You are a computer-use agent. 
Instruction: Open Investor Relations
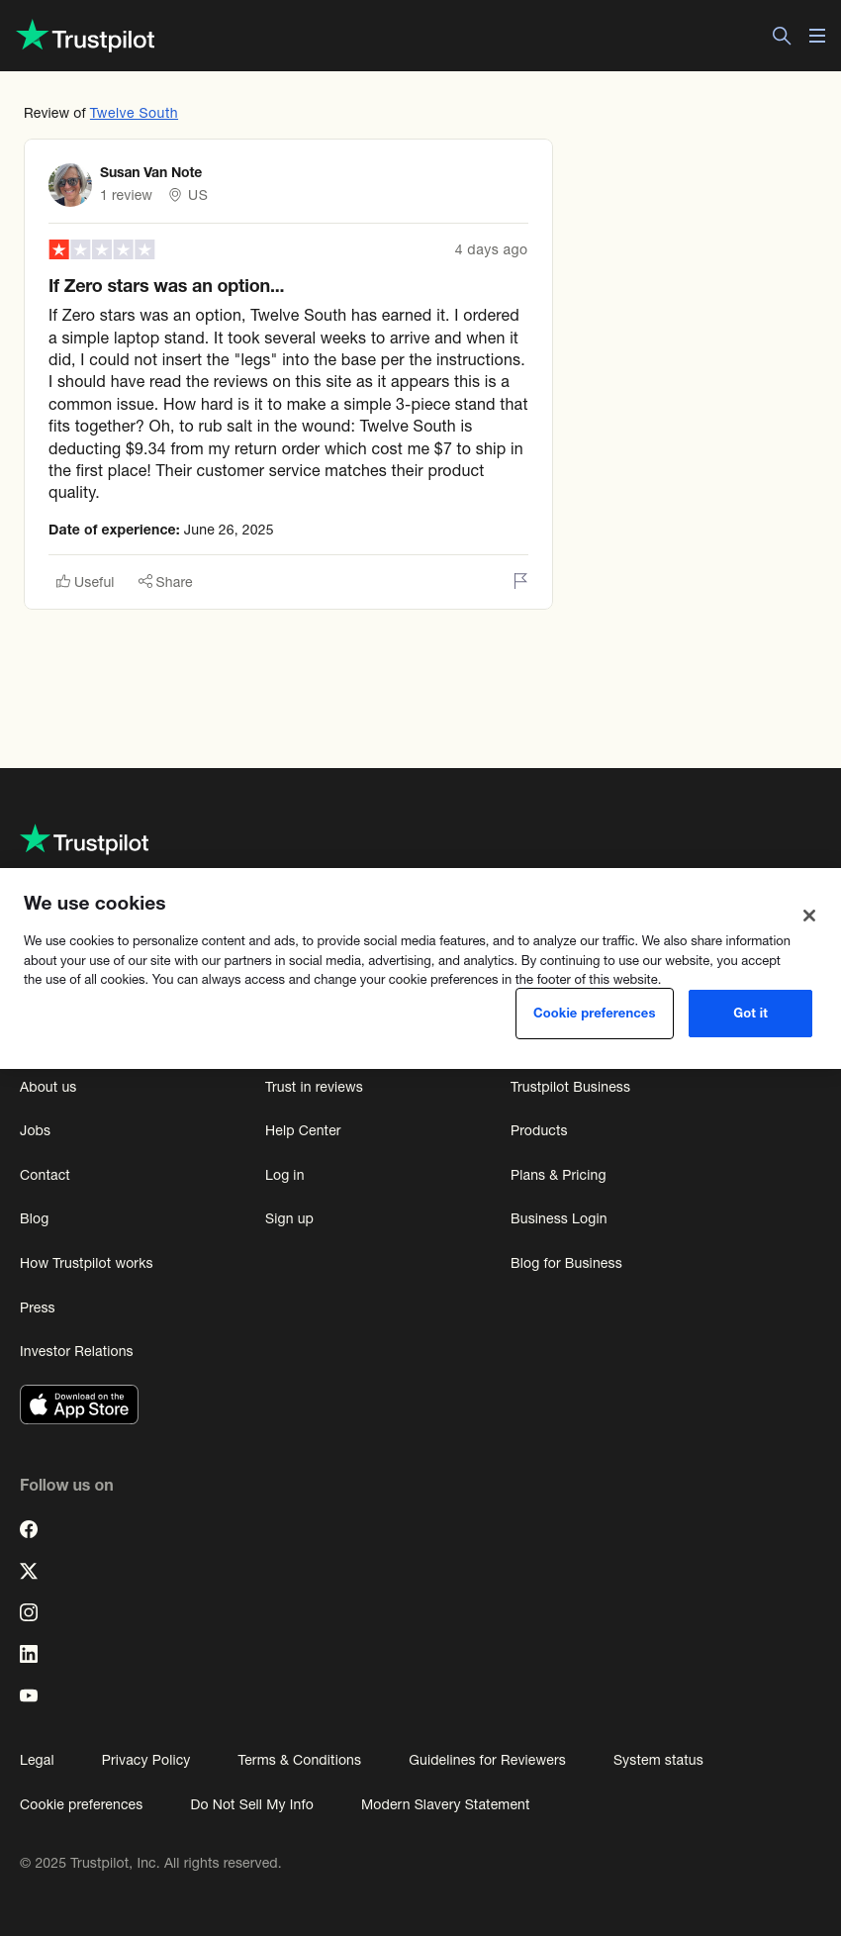point(76,1351)
